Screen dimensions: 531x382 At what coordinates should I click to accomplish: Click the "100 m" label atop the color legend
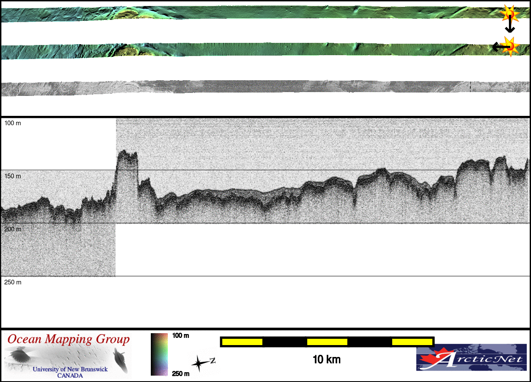pos(181,336)
